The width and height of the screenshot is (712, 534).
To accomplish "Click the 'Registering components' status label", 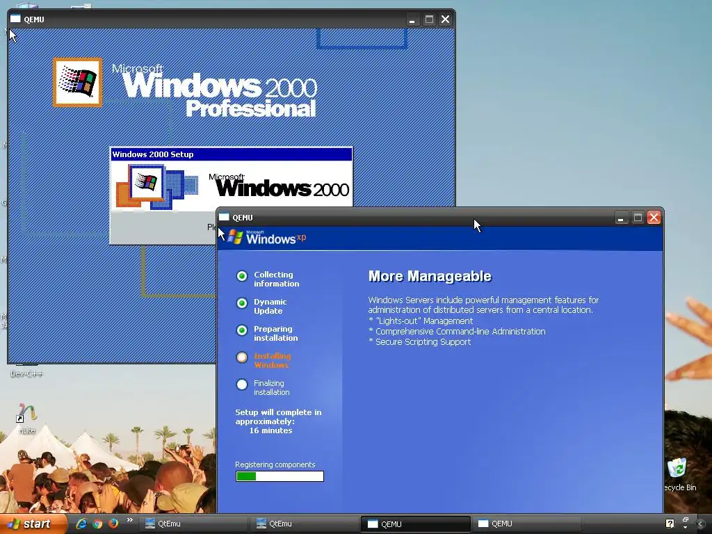I will pyautogui.click(x=275, y=464).
